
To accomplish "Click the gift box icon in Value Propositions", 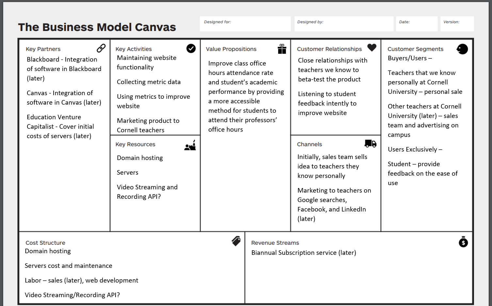I will pos(282,49).
